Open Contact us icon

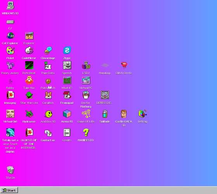pyautogui.click(x=48, y=133)
